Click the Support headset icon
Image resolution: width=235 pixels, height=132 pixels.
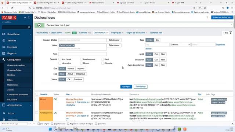tap(4, 113)
